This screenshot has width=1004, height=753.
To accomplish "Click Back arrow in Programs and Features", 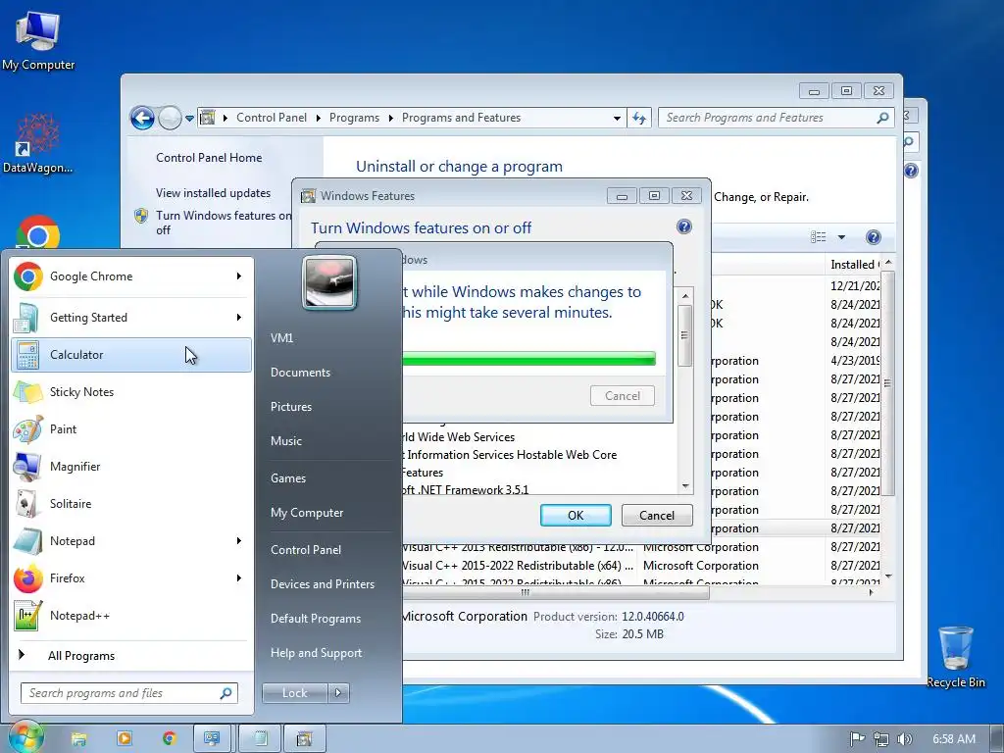I will (142, 118).
